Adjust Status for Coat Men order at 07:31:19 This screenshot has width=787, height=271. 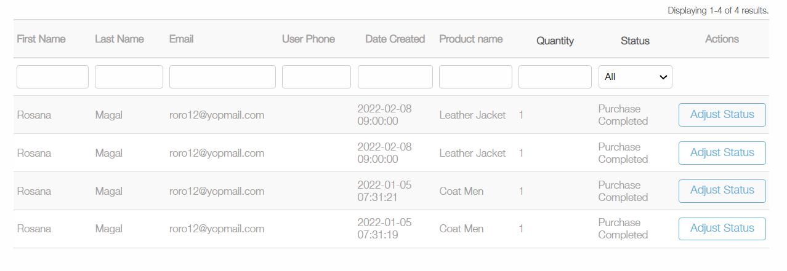tap(722, 229)
